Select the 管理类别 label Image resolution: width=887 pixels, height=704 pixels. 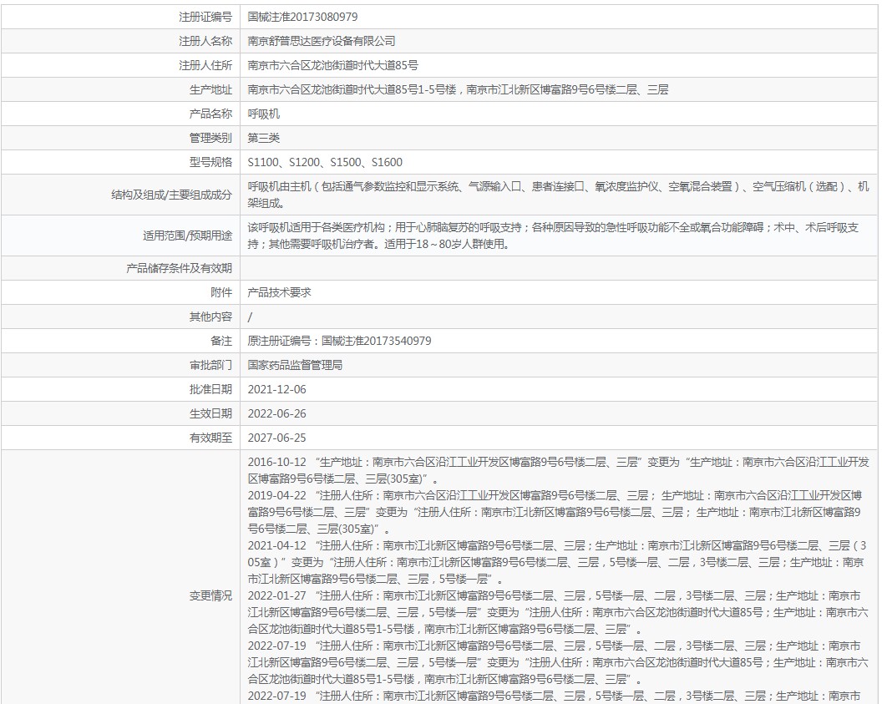210,138
